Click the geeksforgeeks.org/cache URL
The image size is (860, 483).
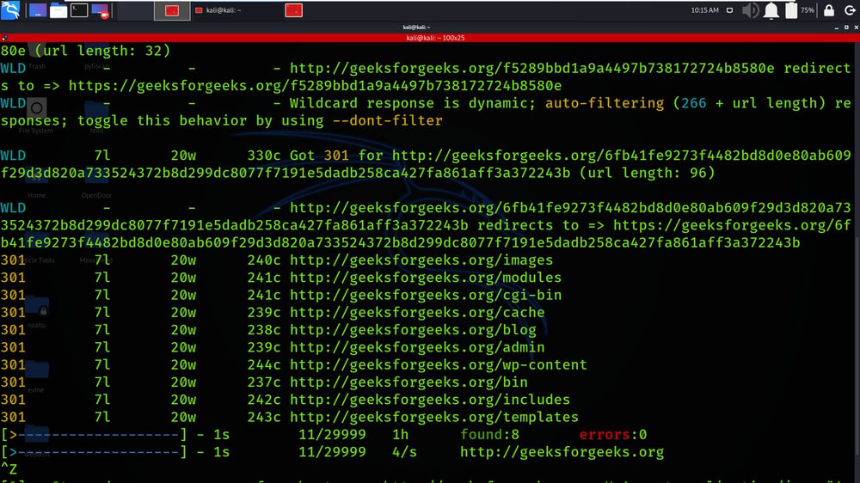(x=417, y=313)
